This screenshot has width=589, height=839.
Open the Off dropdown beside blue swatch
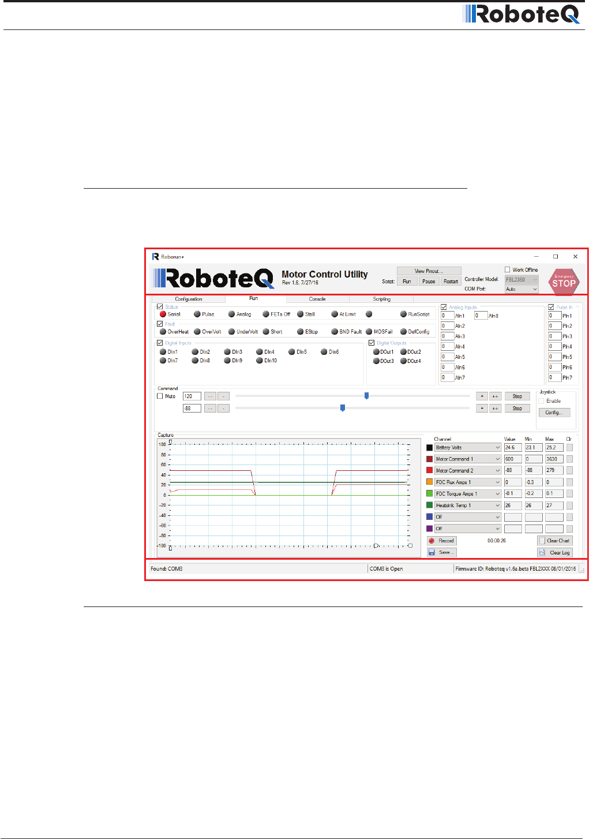click(x=468, y=517)
